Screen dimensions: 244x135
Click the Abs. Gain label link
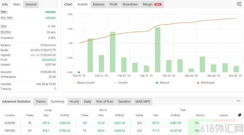(x=7, y=17)
